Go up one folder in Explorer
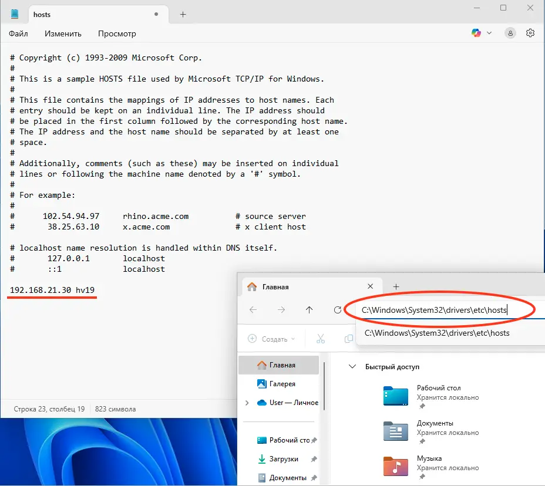The image size is (545, 486). [x=309, y=309]
